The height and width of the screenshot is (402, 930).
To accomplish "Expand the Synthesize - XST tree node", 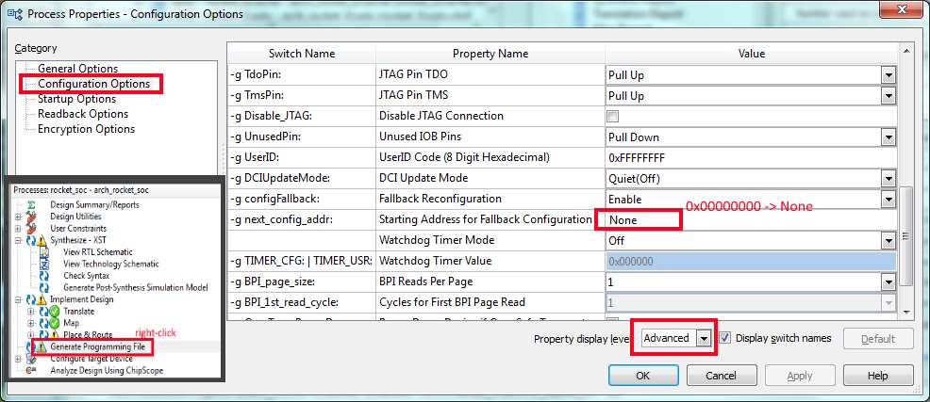I will point(18,241).
